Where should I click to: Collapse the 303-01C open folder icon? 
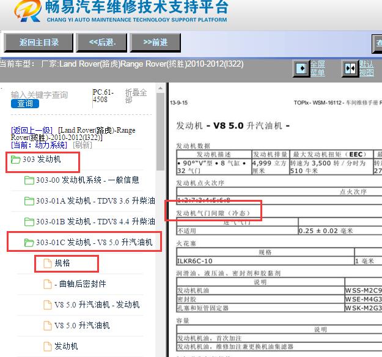pos(29,243)
